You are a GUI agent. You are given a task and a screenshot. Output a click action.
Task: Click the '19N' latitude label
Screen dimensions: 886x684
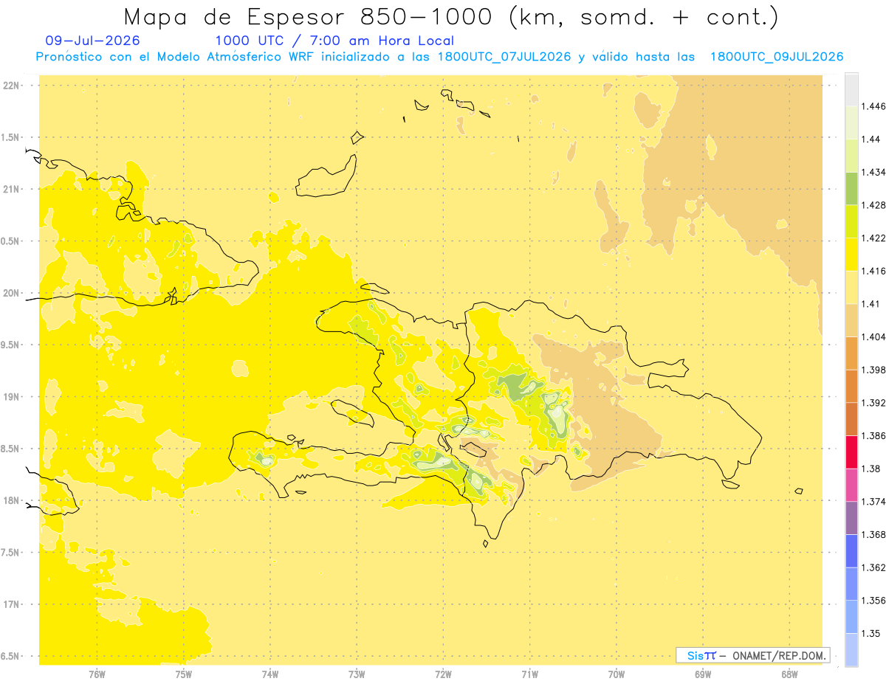[10, 396]
